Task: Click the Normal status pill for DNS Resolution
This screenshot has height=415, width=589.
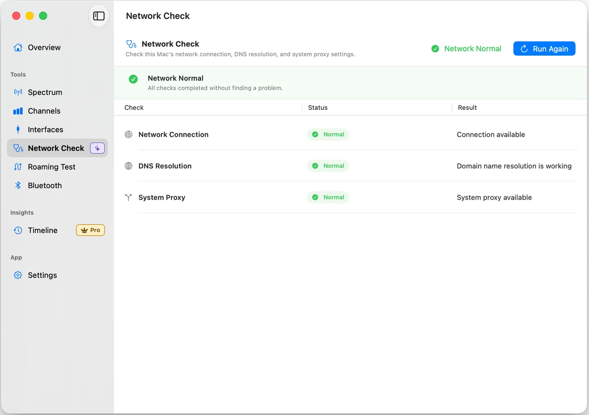Action: point(328,166)
